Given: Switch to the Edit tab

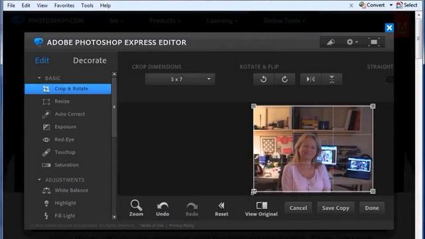Looking at the screenshot, I should coord(42,60).
